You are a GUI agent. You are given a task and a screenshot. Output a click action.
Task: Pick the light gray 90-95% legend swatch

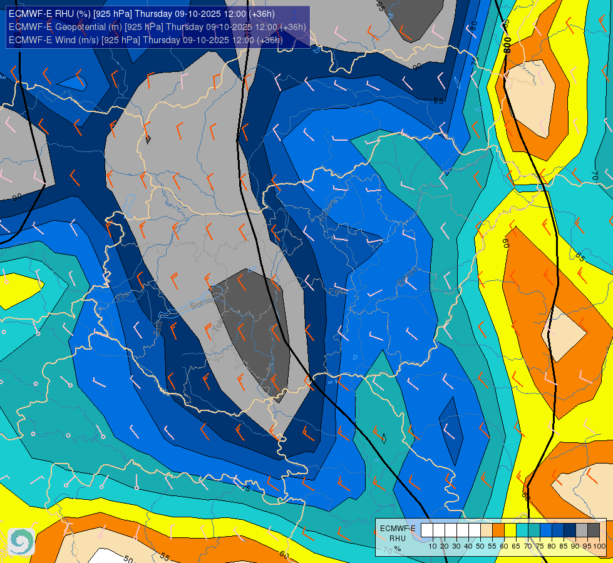582,530
